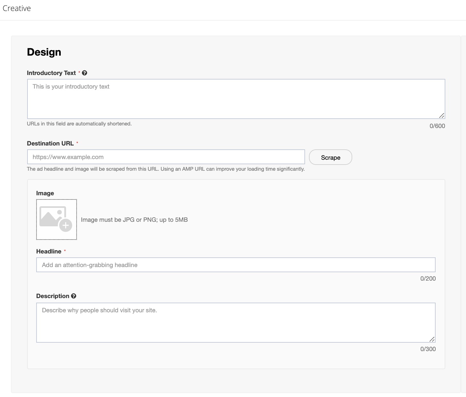Click the Creative section title
Screen dimensions: 466x397
(x=17, y=8)
